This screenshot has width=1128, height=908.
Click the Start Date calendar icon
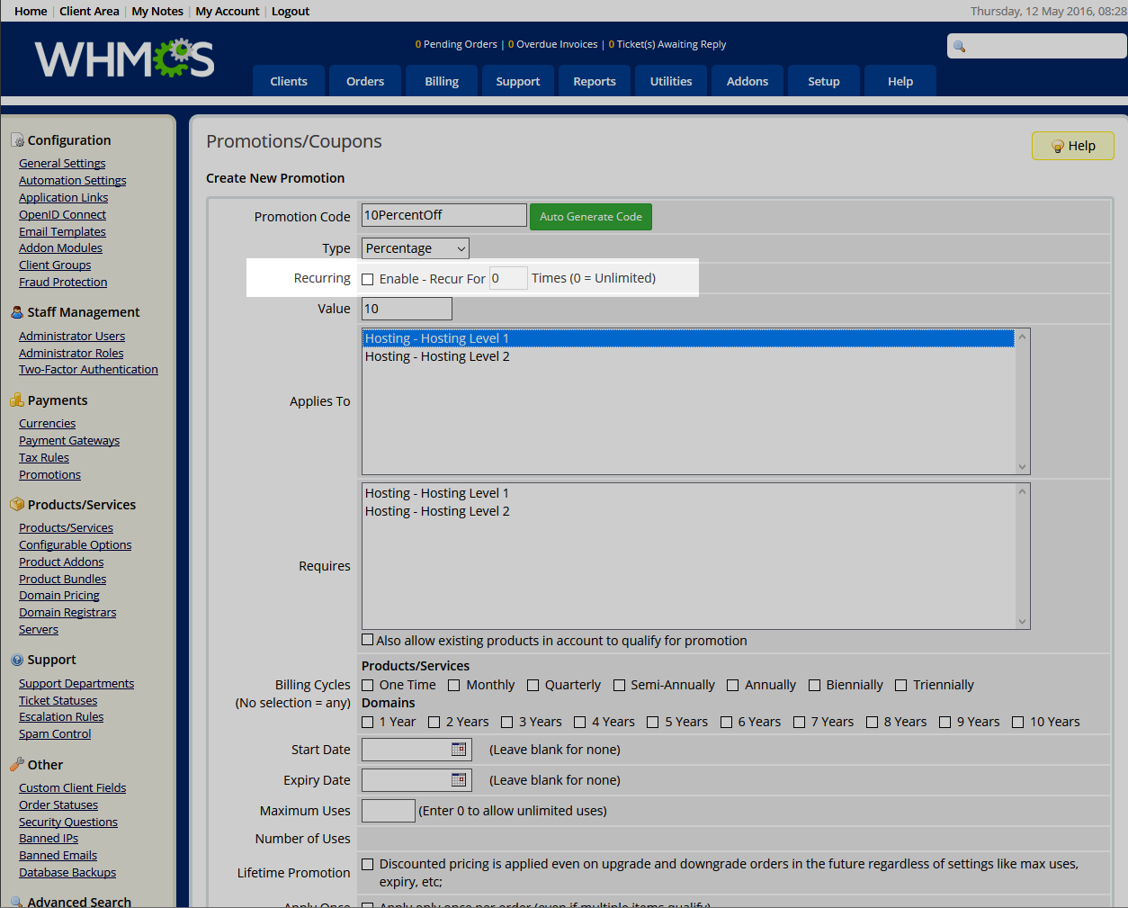click(x=459, y=750)
